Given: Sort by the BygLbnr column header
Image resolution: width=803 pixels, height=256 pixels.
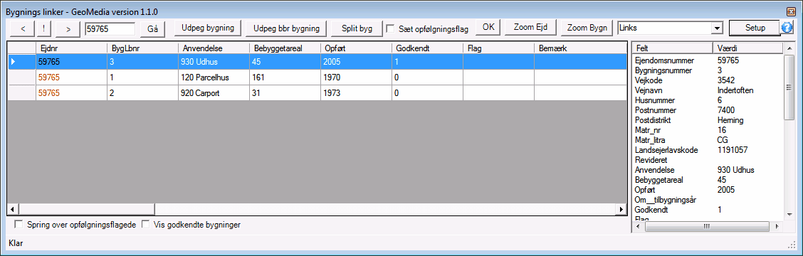Looking at the screenshot, I should [x=142, y=48].
